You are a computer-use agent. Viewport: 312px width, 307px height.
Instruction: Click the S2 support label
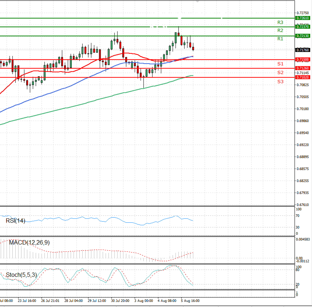pyautogui.click(x=280, y=73)
